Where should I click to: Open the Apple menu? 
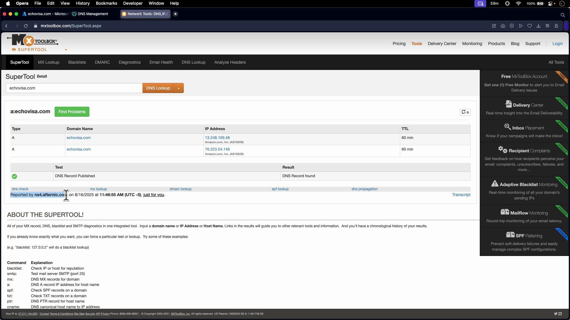(8, 4)
